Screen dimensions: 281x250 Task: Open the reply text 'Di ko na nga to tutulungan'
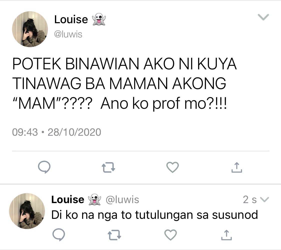coord(154,215)
